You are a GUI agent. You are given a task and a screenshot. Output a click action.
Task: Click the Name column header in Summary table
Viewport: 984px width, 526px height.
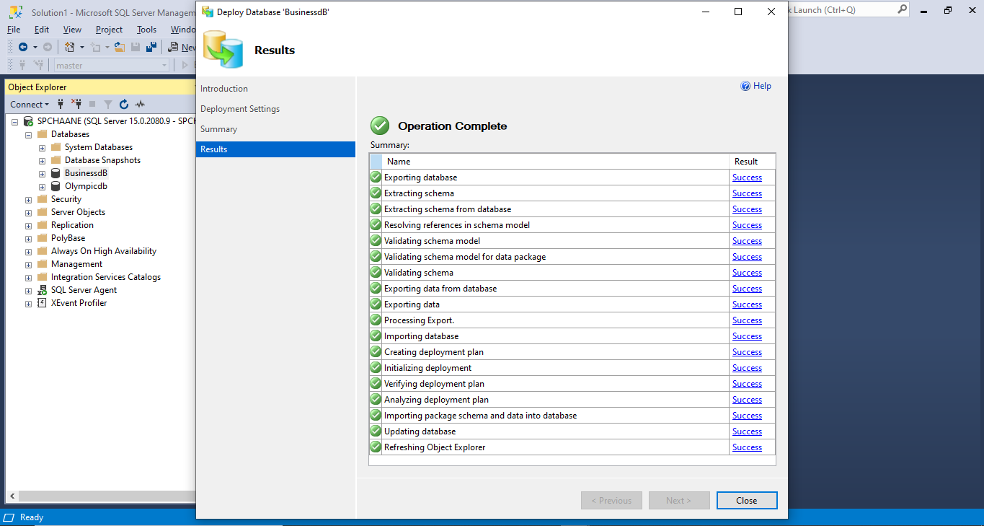555,162
